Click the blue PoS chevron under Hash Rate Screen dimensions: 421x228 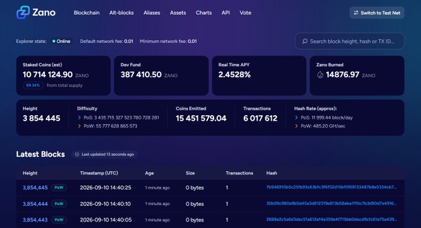pos(297,118)
